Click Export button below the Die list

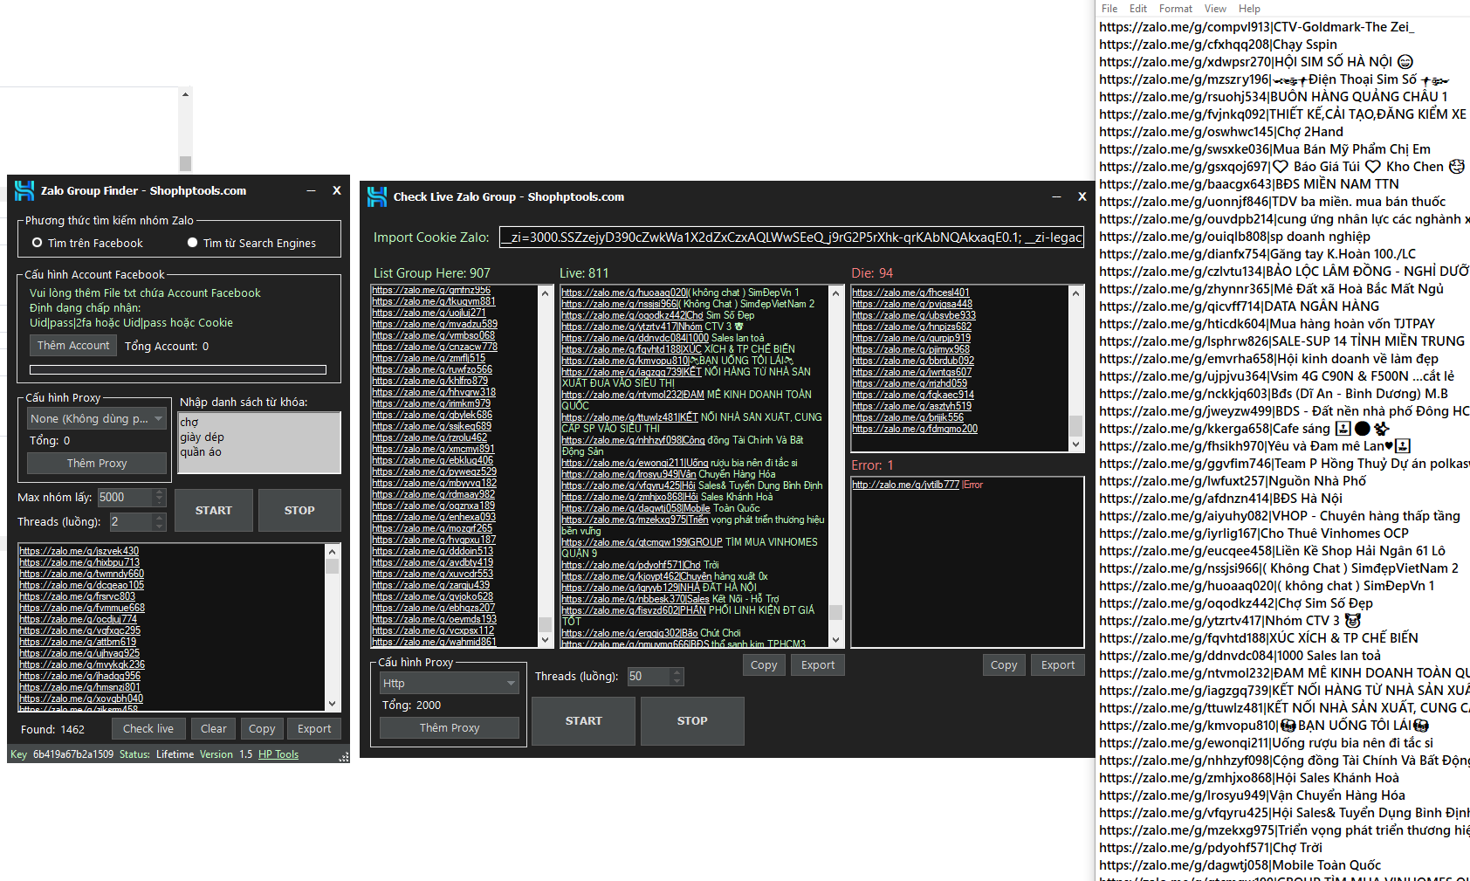1057,664
